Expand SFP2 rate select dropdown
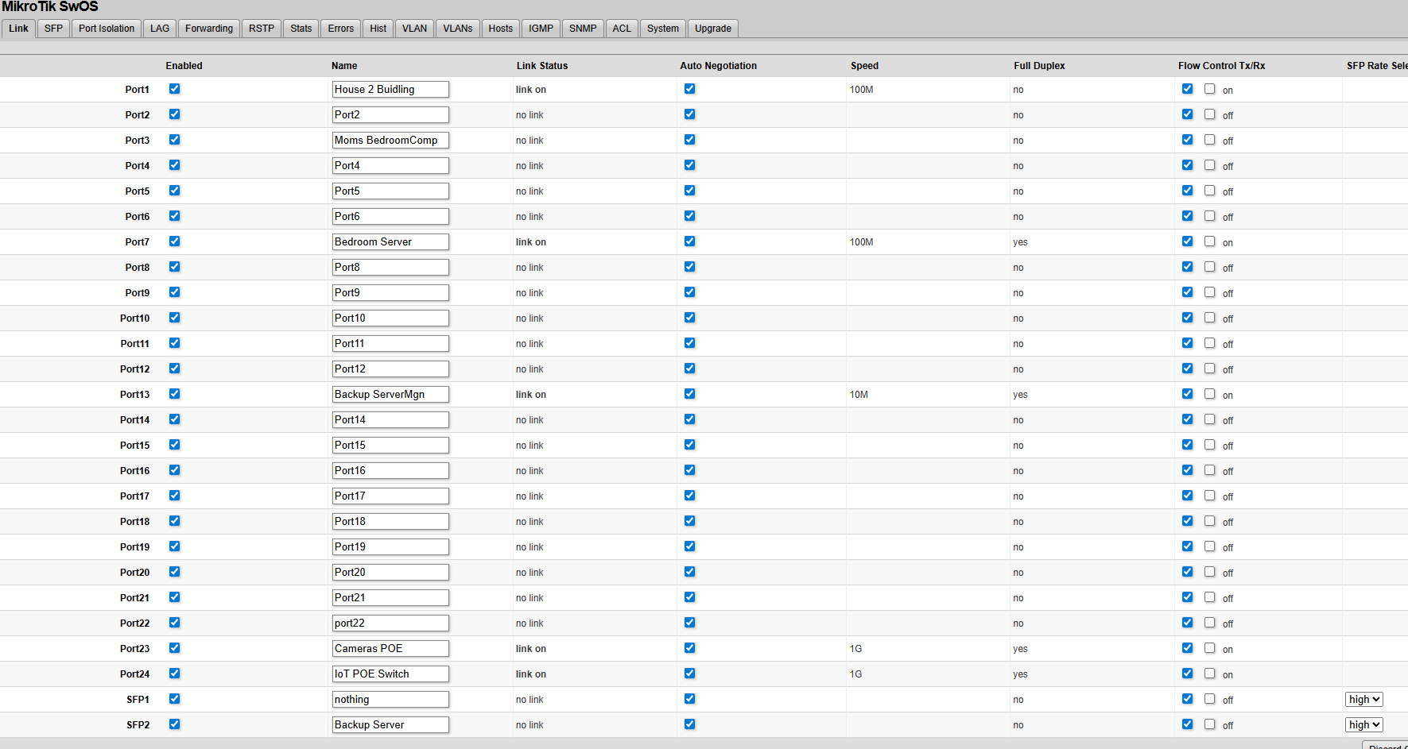This screenshot has width=1408, height=749. coord(1364,725)
